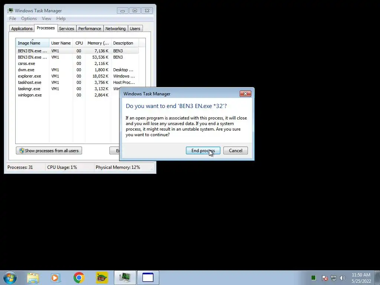Select the Processes tab
380x285 pixels.
[x=46, y=28]
